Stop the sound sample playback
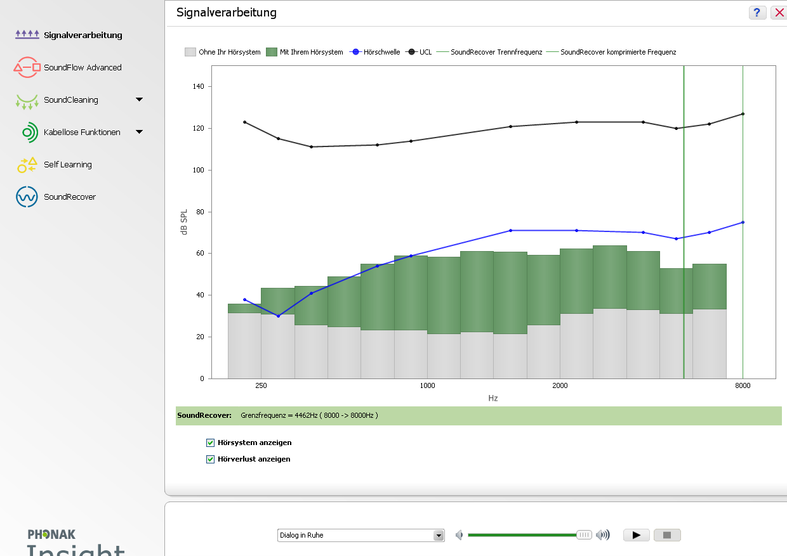The width and height of the screenshot is (787, 556). pyautogui.click(x=667, y=535)
